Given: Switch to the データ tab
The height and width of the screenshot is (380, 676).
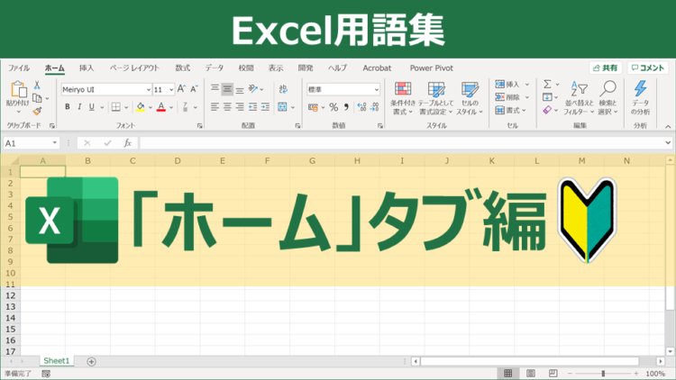Looking at the screenshot, I should click(215, 68).
